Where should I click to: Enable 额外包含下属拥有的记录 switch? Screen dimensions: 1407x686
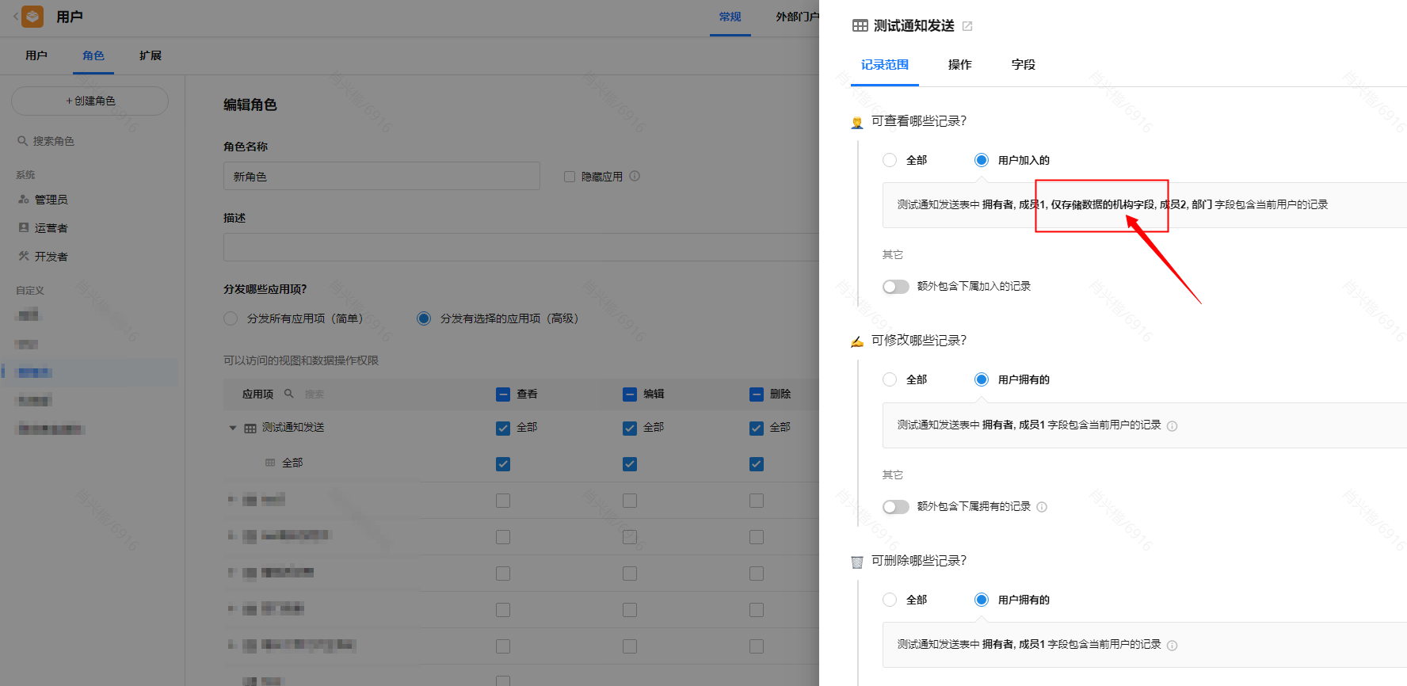[x=896, y=507]
